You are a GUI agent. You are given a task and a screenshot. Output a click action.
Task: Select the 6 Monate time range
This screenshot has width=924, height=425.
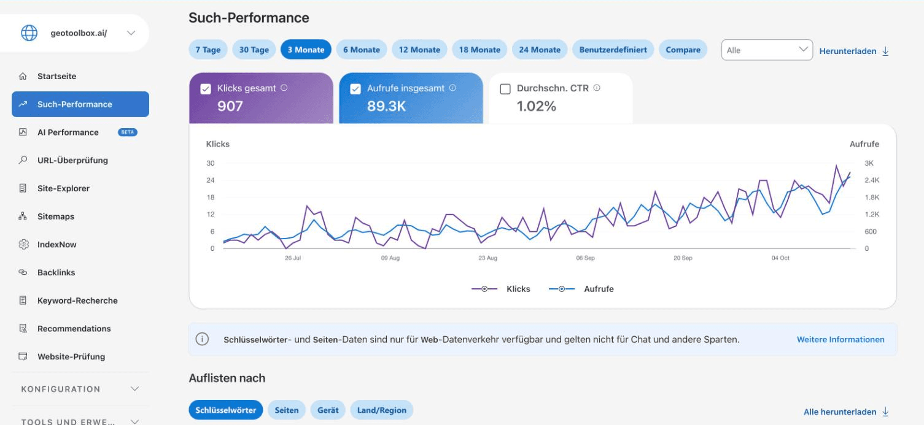coord(362,50)
